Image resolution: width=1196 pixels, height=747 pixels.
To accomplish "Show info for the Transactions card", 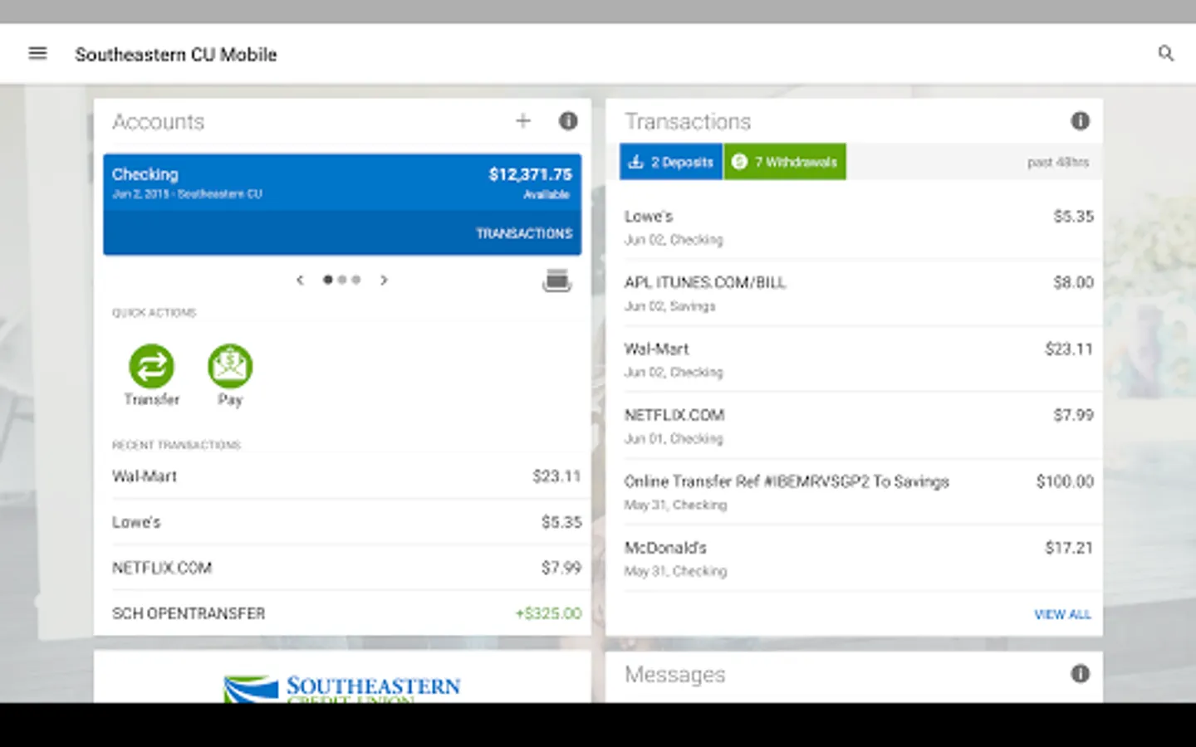I will (1080, 121).
